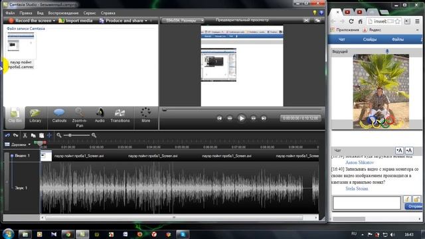Click the timeline playhead marker

40,143
